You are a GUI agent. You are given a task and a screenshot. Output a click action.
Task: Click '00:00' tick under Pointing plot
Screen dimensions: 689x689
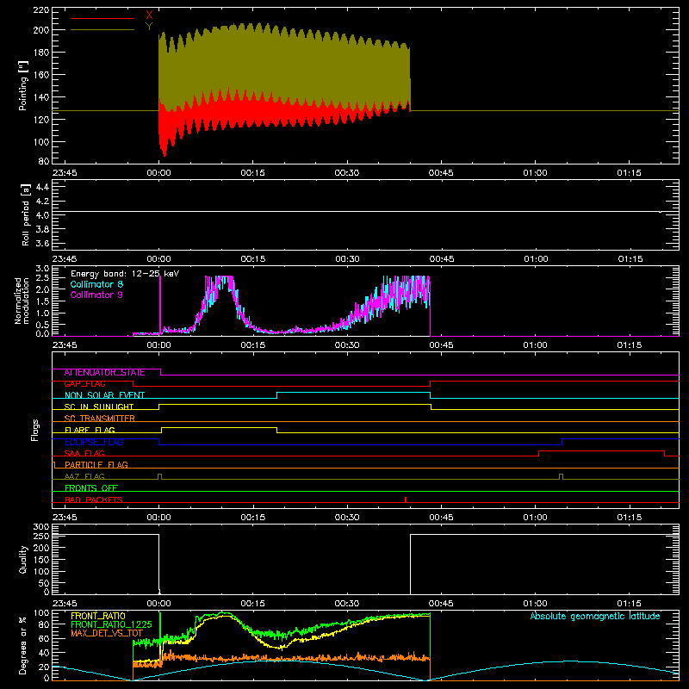[x=159, y=173]
